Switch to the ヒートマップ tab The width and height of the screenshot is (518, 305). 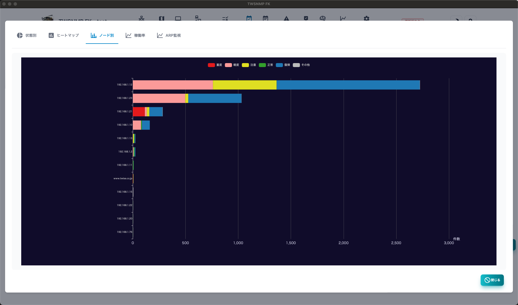64,35
